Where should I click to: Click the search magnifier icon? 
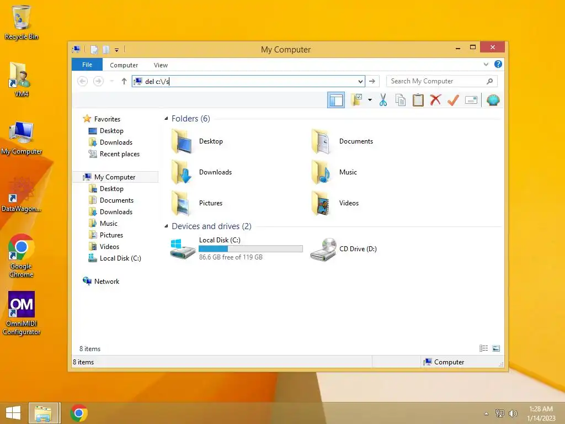pyautogui.click(x=490, y=82)
